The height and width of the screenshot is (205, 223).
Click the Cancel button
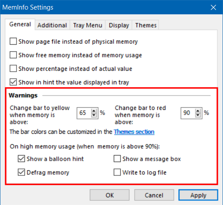pos(154,195)
